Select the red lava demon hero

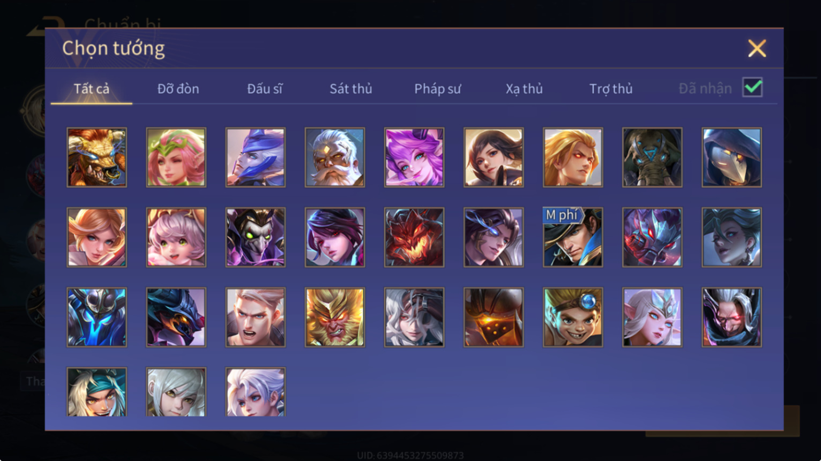tap(414, 237)
